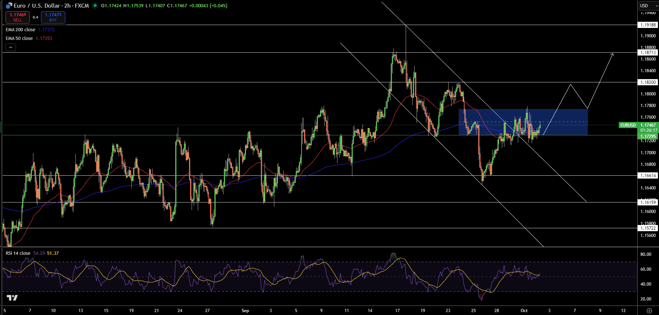Click the SELL button at 1.17468
This screenshot has height=315, width=659.
[17, 17]
